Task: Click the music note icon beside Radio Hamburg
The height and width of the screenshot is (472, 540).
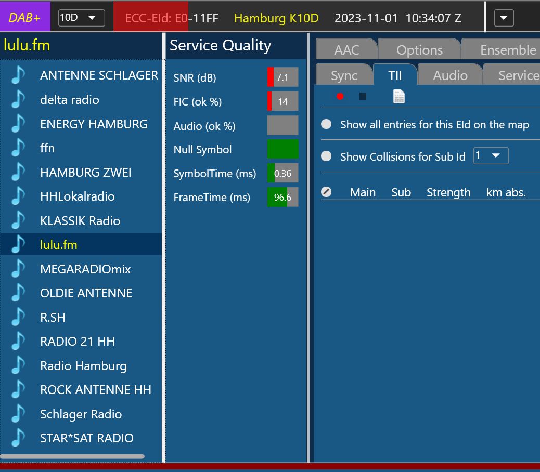Action: coord(18,366)
